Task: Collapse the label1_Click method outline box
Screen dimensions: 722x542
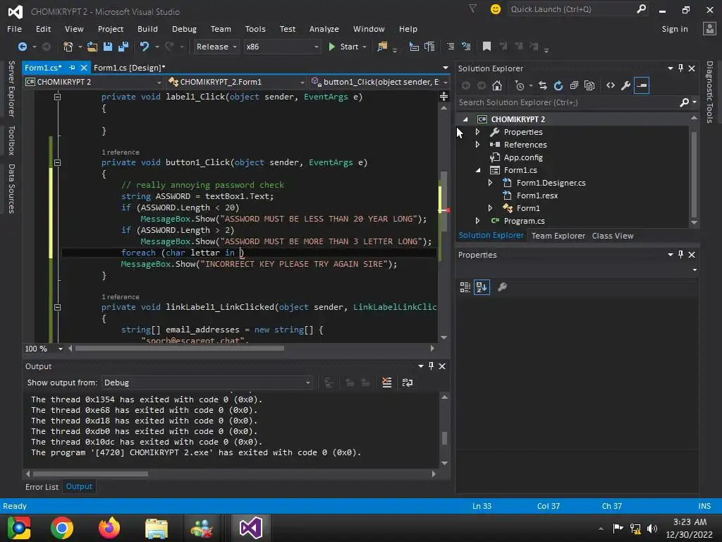Action: pos(58,97)
